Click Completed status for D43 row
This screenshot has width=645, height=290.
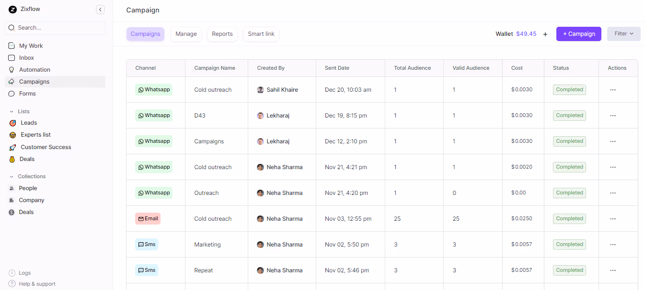[569, 116]
